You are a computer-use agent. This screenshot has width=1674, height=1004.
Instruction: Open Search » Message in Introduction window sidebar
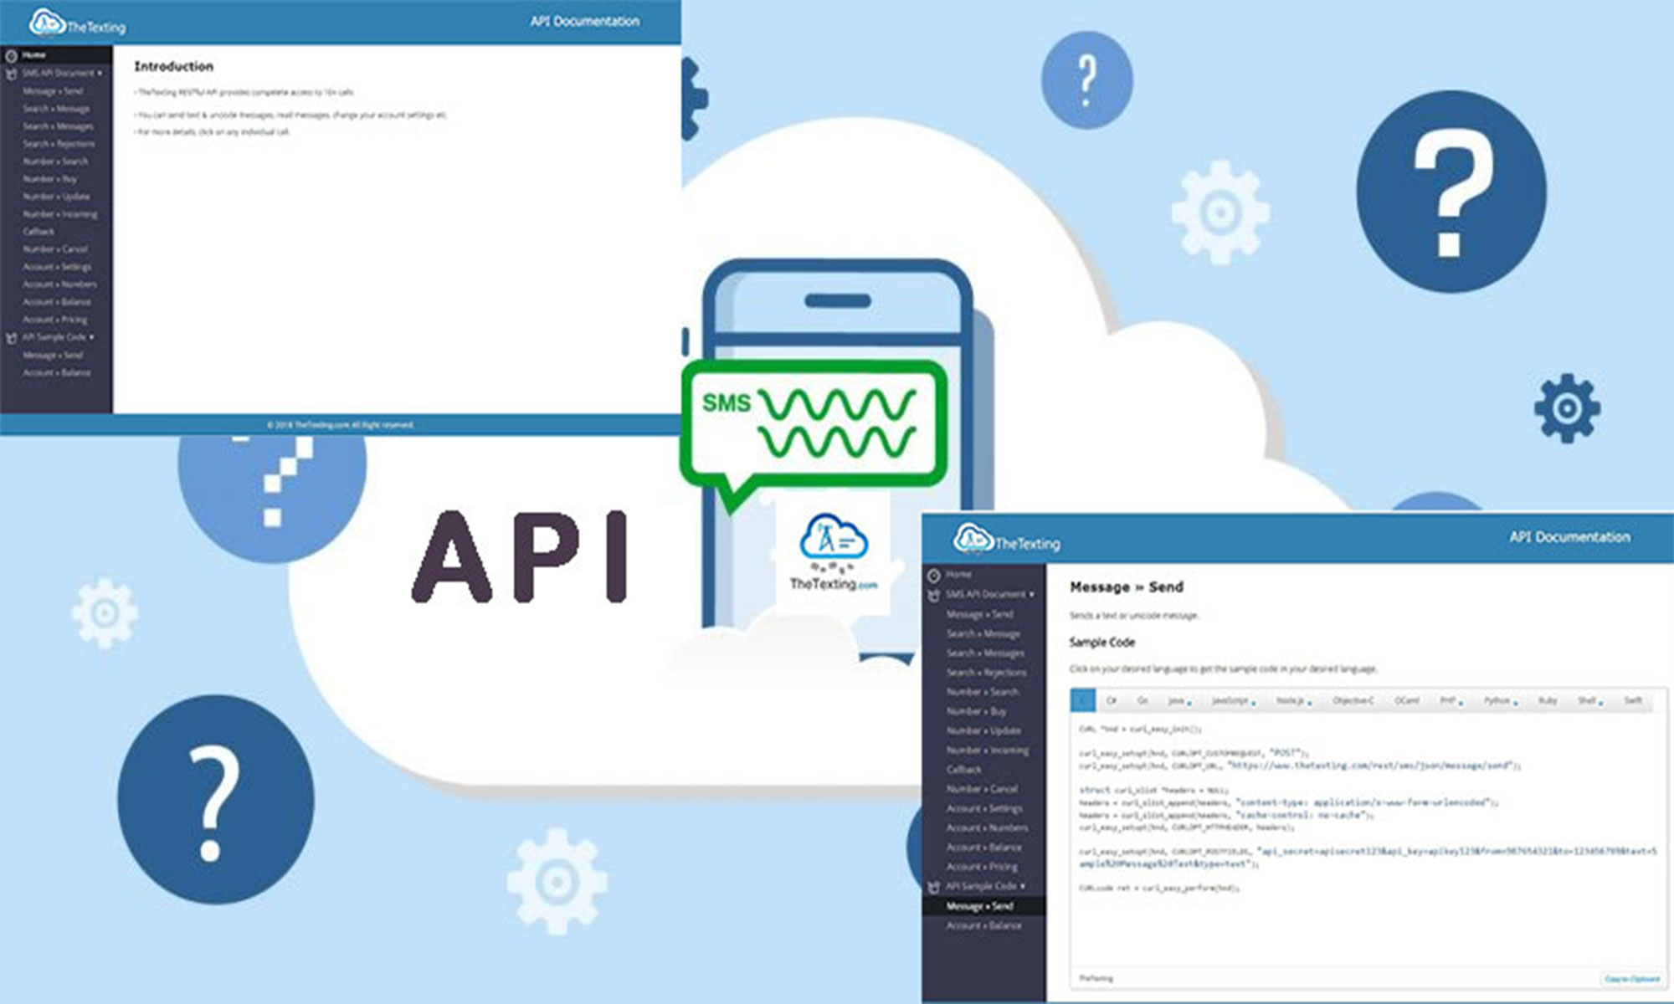point(56,109)
